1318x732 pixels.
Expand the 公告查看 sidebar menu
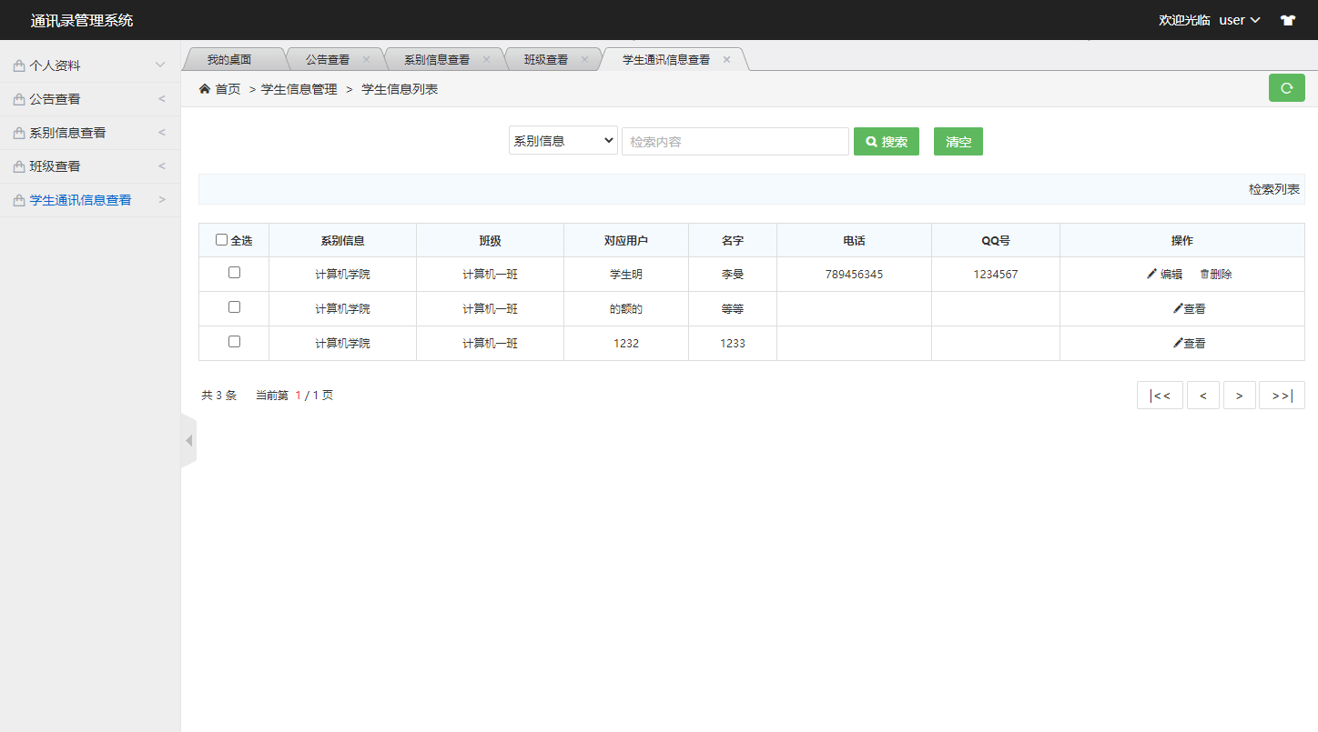[55, 98]
